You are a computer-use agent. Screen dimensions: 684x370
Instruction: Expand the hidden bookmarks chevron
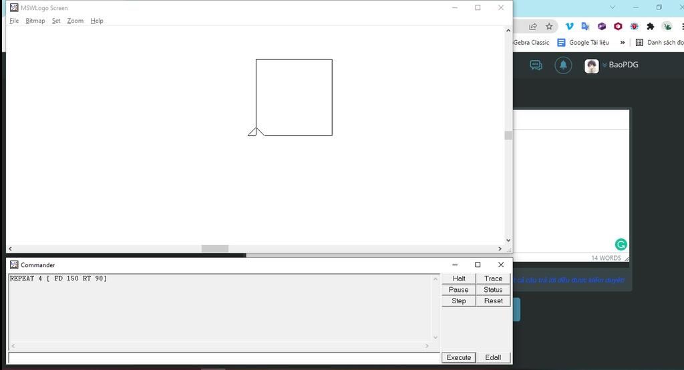coord(623,42)
